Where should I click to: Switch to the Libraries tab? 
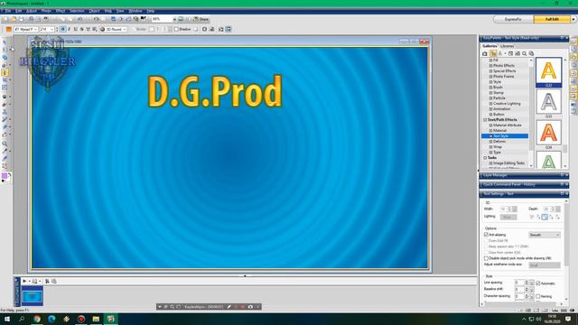click(x=507, y=46)
